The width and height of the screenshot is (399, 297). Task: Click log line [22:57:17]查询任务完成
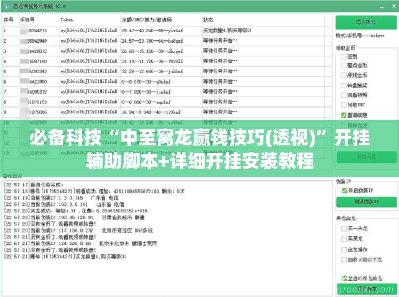pos(34,185)
